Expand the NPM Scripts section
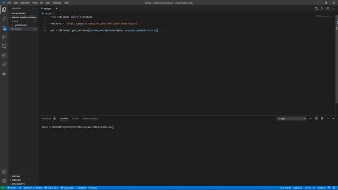This screenshot has height=190, width=338. coord(23,184)
